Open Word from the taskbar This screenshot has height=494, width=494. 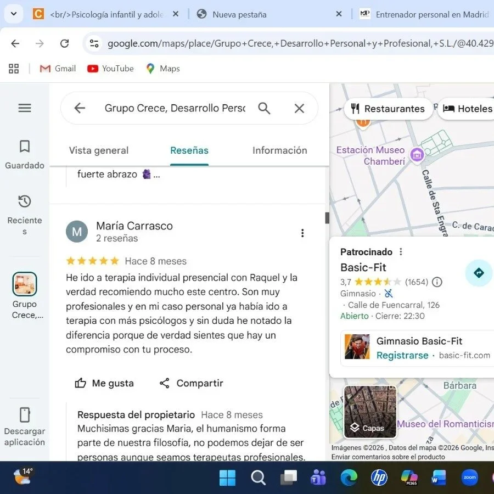coord(439,478)
